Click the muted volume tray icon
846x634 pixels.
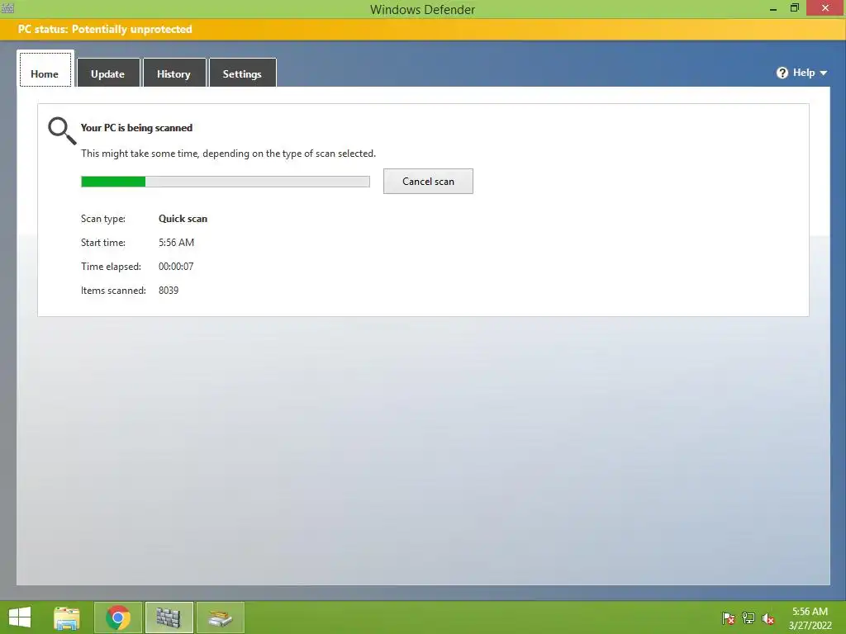pyautogui.click(x=768, y=618)
